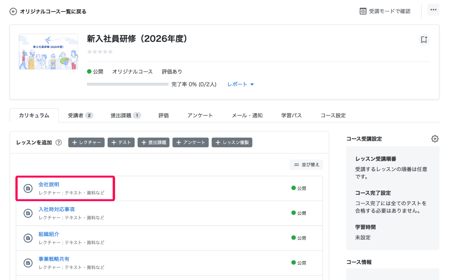Viewport: 451px width, 280px height.
Task: Click the コース完了設定 heading
Action: [x=373, y=193]
